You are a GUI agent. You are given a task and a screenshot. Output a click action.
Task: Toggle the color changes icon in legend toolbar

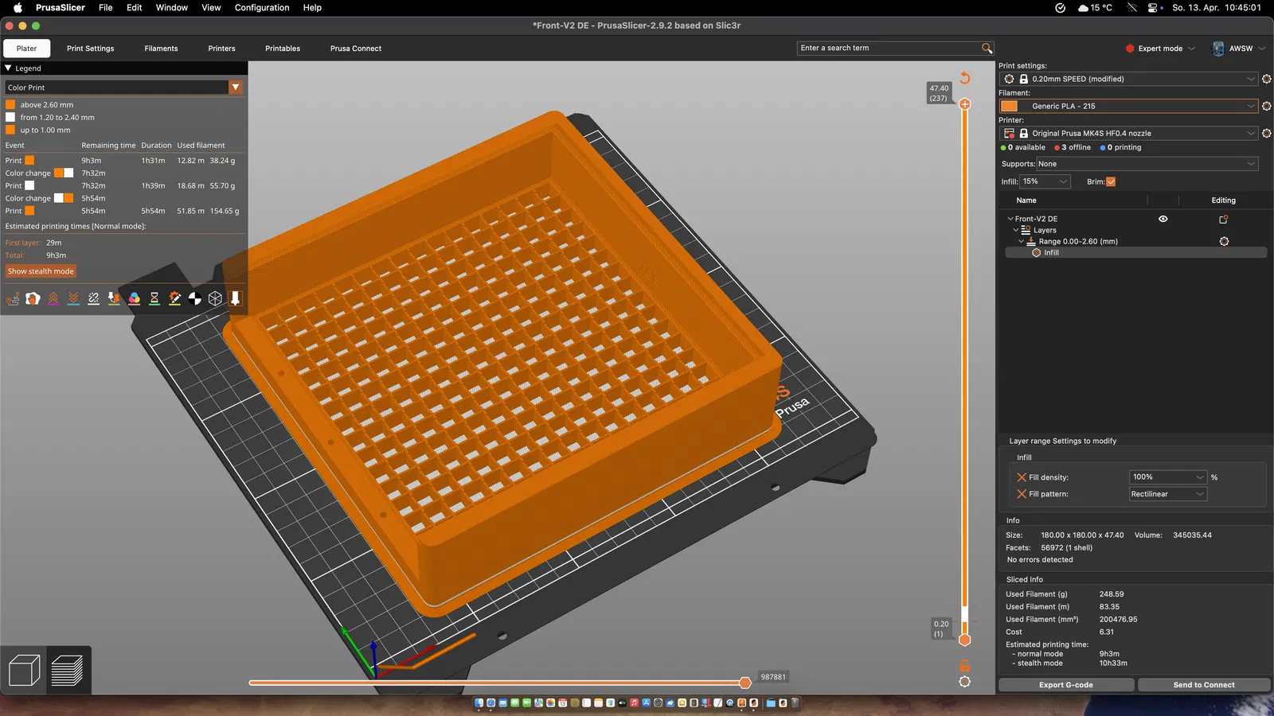135,298
